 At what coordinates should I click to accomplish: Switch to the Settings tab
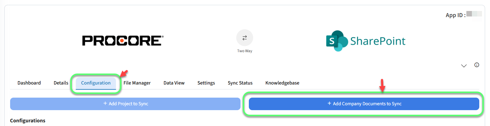[206, 83]
